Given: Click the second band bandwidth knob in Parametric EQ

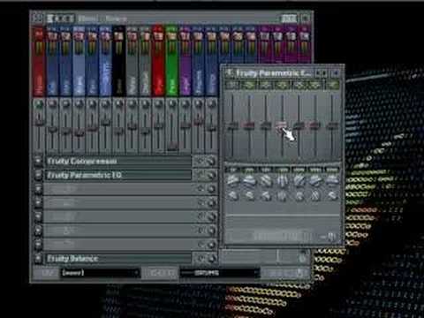Looking at the screenshot, I should point(249,195).
